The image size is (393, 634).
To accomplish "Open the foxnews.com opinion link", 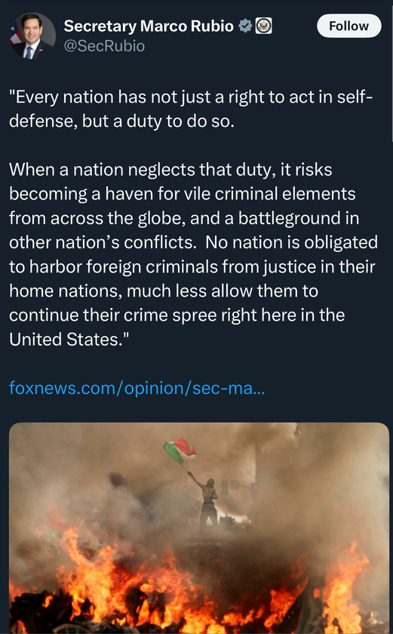I will click(x=137, y=388).
